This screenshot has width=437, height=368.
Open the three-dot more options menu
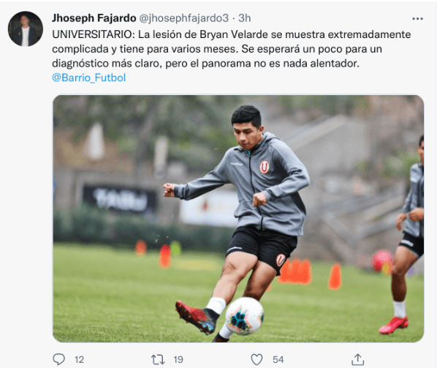coord(417,19)
